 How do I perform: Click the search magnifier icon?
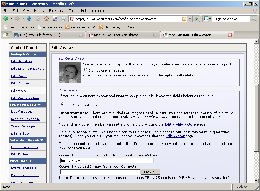pos(253,19)
